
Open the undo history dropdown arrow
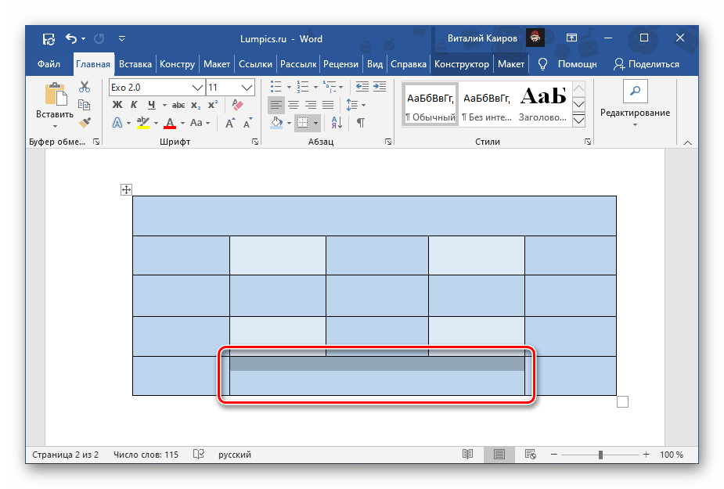click(84, 39)
